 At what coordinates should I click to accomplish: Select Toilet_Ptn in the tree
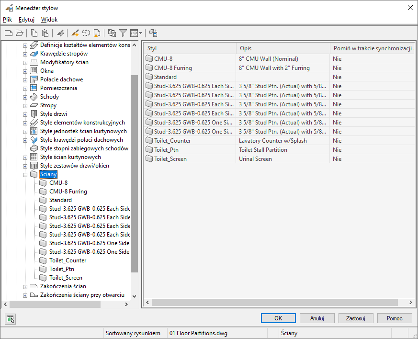pos(62,269)
